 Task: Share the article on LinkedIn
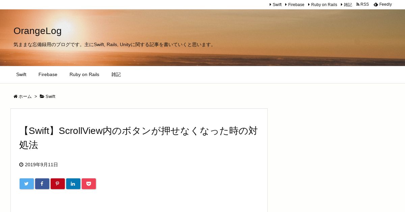click(x=73, y=184)
